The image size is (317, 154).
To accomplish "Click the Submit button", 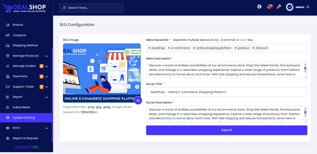I will coord(226,130).
